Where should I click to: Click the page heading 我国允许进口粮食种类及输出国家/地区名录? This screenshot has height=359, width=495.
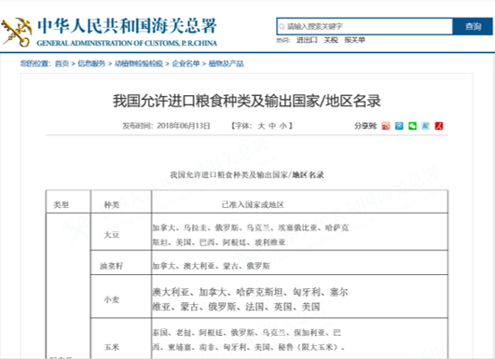click(247, 101)
